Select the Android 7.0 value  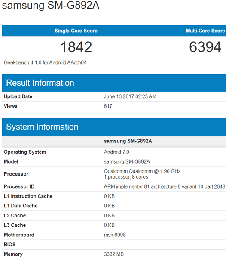click(x=116, y=152)
